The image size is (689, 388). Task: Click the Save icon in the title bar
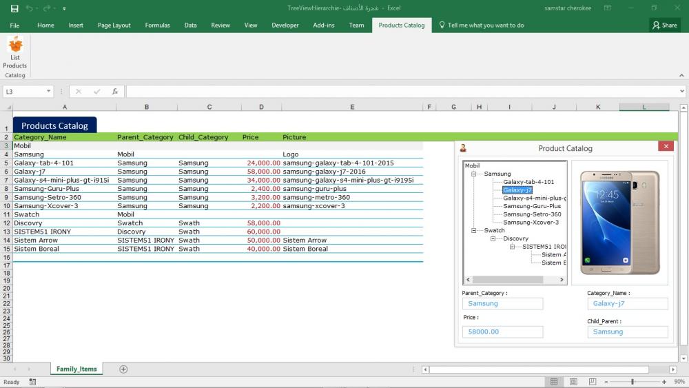point(14,8)
